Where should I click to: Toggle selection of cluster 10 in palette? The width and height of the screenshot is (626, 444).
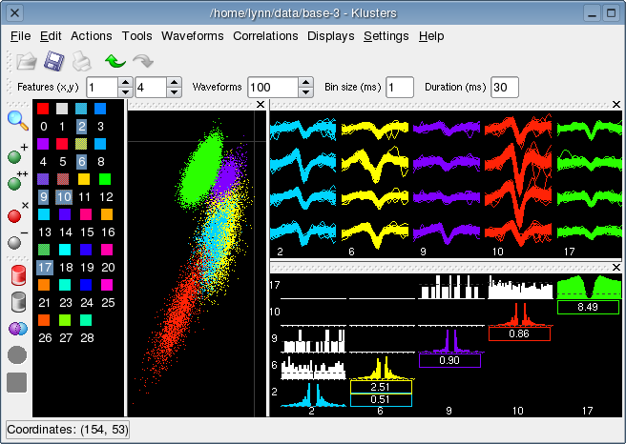pyautogui.click(x=64, y=196)
